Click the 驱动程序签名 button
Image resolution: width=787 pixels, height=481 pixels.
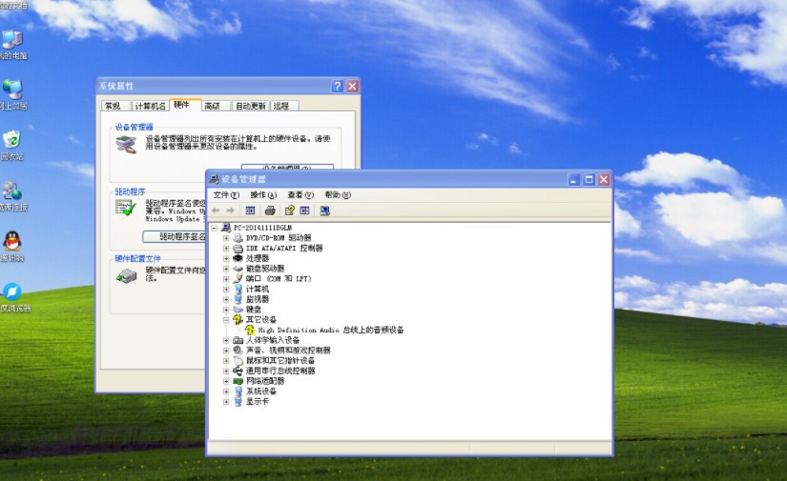(175, 236)
